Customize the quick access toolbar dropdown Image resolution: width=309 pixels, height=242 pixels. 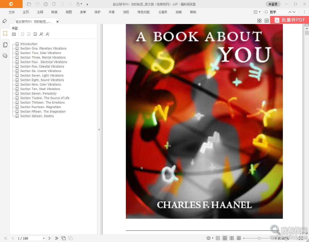point(87,4)
